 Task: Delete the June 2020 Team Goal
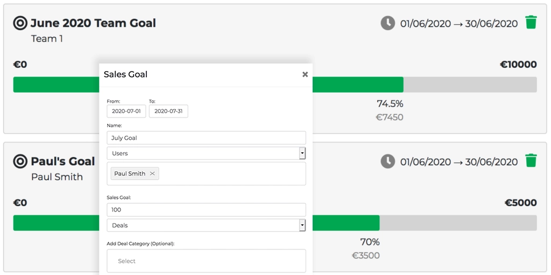point(531,23)
